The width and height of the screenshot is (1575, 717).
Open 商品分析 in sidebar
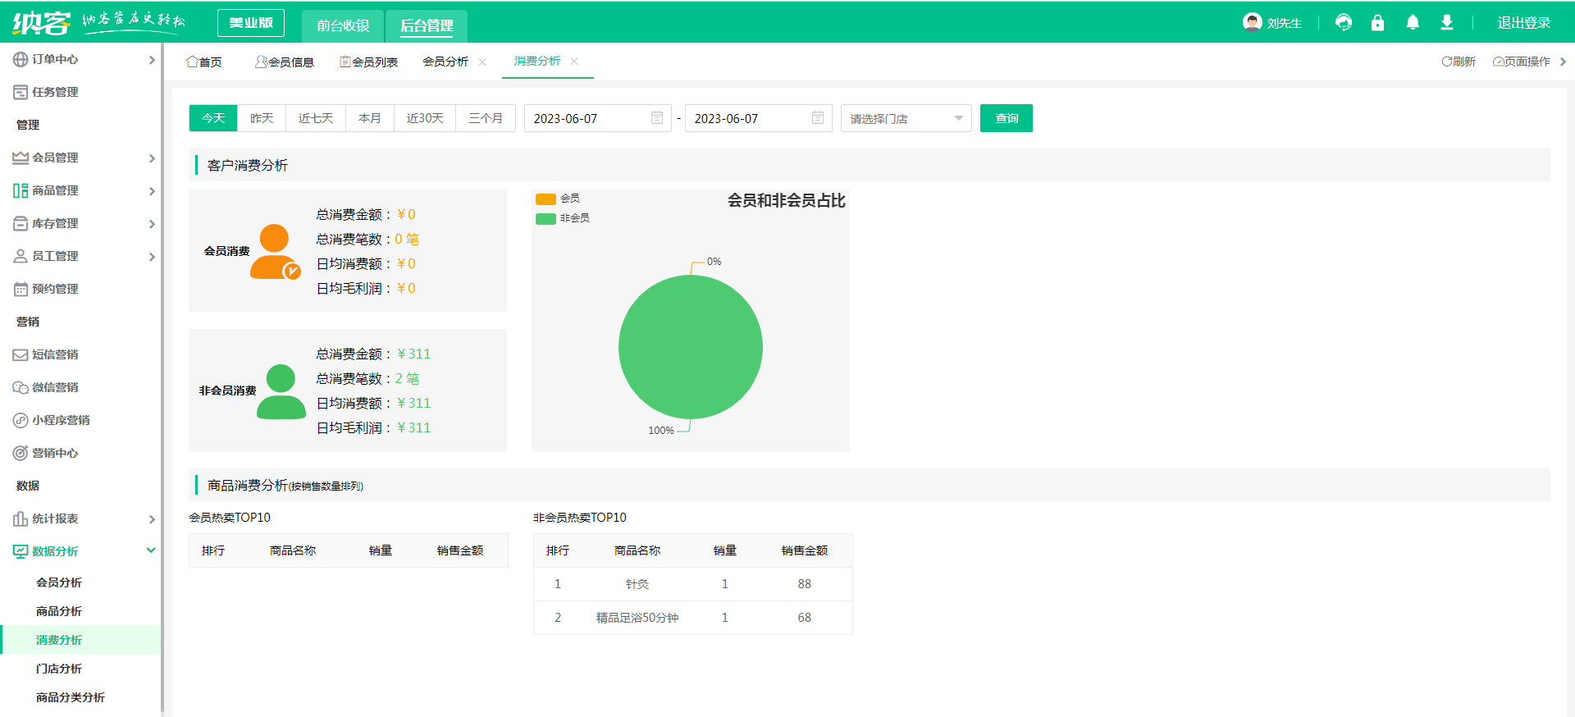click(59, 611)
